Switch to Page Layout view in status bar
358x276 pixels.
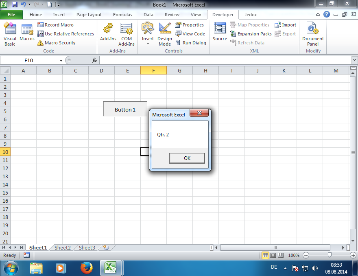tap(273, 255)
